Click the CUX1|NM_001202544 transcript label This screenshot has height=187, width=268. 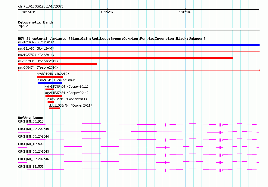coord(33,137)
